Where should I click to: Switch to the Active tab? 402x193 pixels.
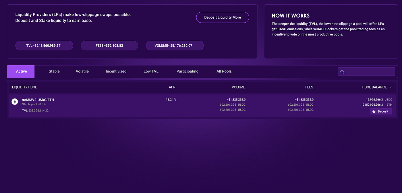coord(21,71)
